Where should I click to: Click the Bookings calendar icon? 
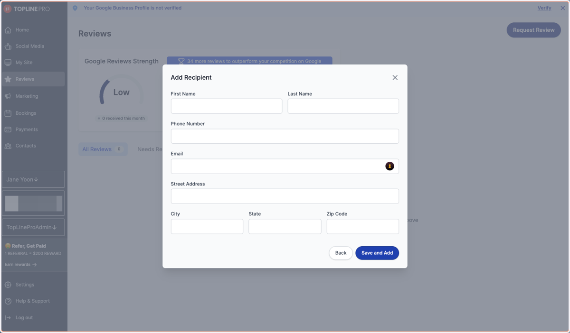(x=8, y=113)
